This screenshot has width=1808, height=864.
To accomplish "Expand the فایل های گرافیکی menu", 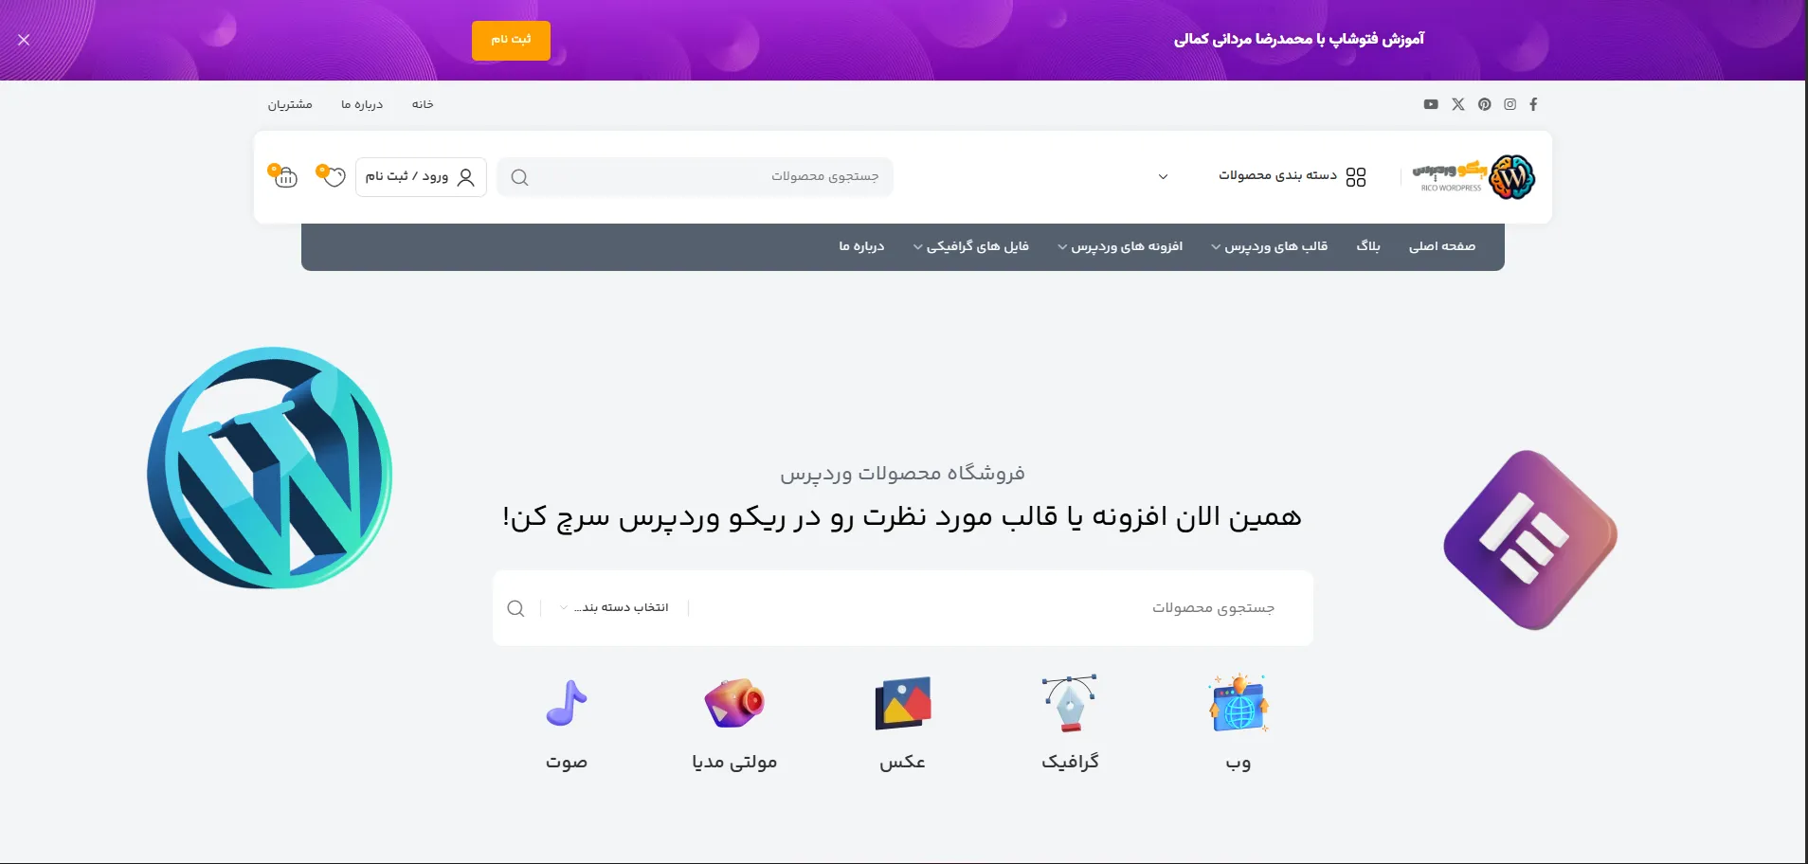I will click(x=970, y=246).
